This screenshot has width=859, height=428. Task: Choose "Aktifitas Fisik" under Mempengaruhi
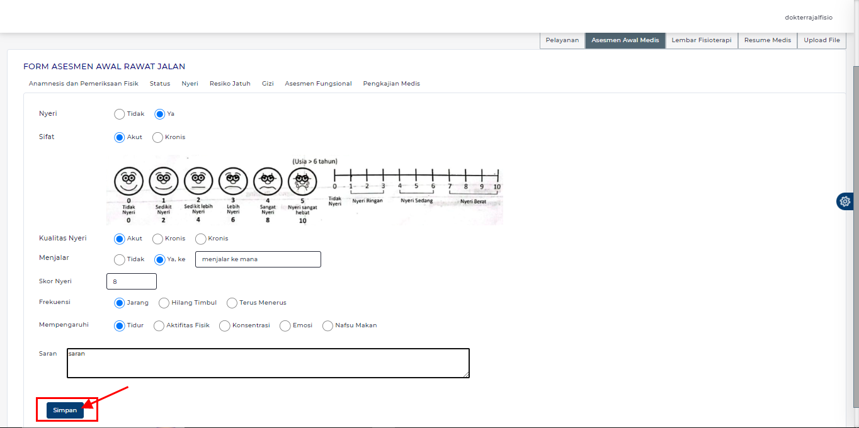pos(158,325)
